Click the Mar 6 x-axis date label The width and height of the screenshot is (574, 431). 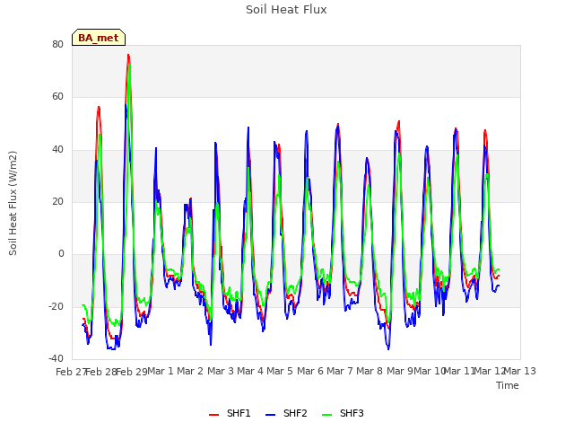[310, 371]
